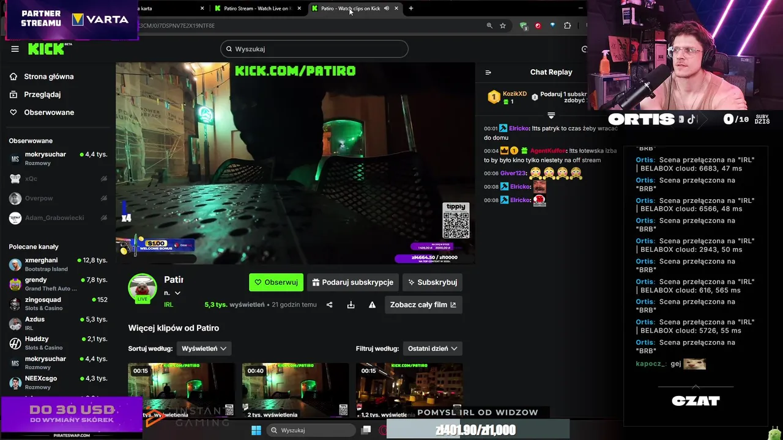Open the Wyświetleń sort dropdown

(204, 348)
